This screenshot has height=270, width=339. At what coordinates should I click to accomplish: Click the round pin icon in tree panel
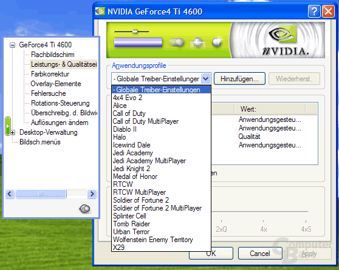pyautogui.click(x=84, y=209)
